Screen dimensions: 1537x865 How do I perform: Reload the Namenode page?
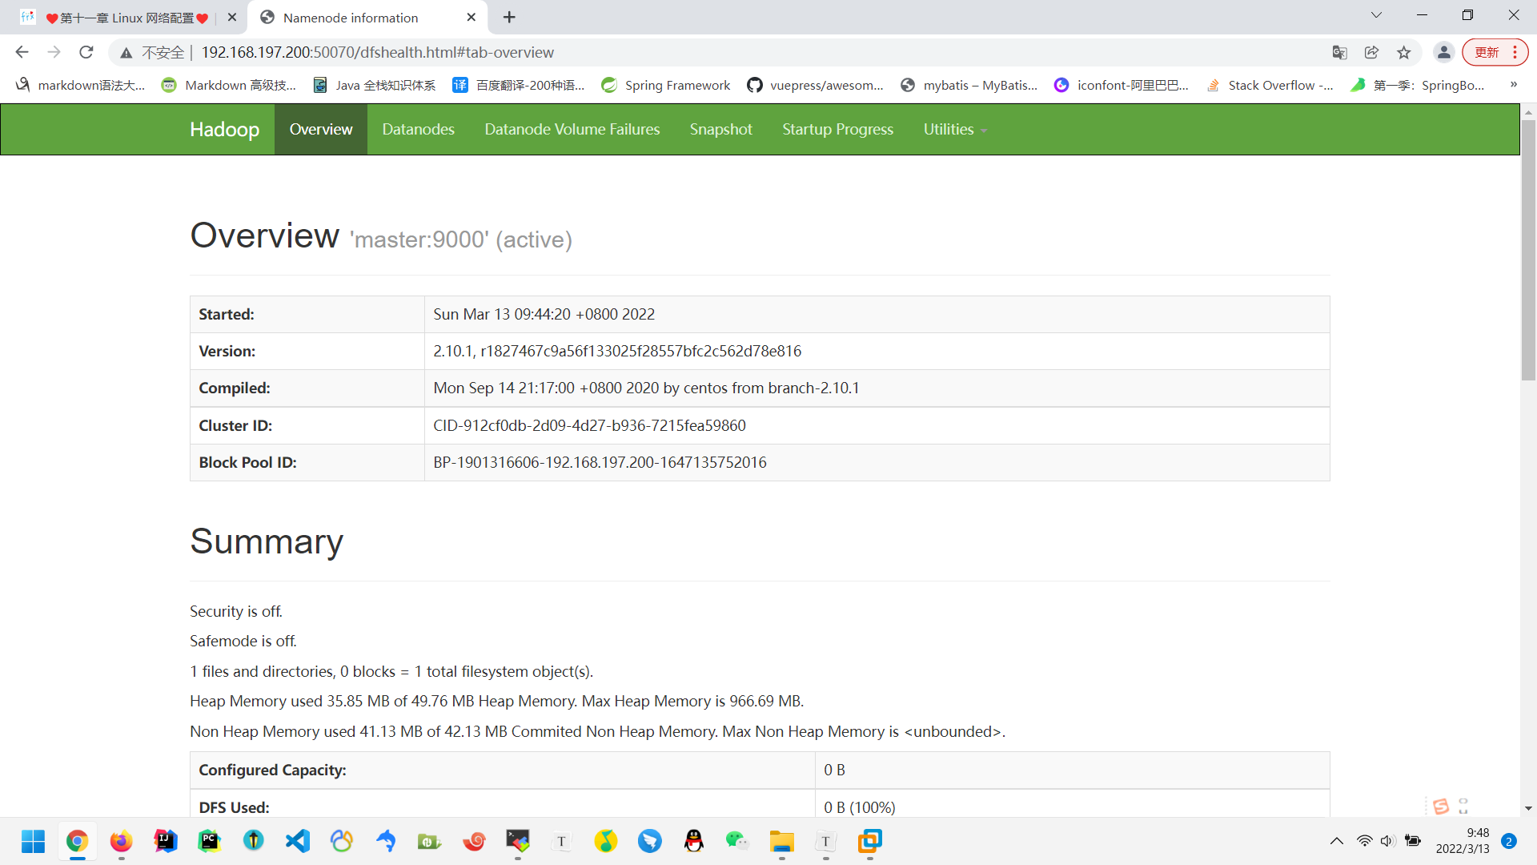coord(86,52)
